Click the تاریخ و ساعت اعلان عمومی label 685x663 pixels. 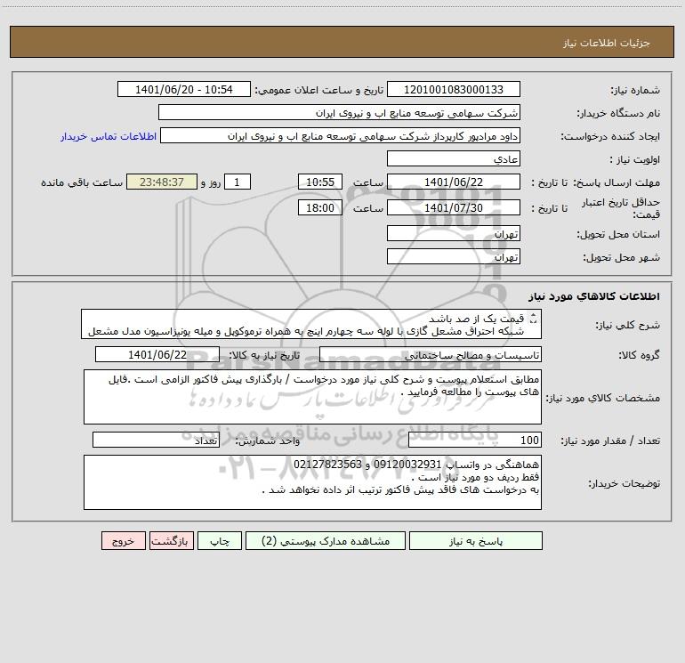pos(318,90)
